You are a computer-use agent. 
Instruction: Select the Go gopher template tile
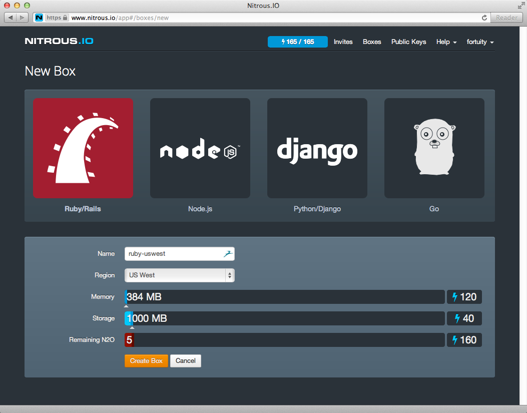coord(434,148)
